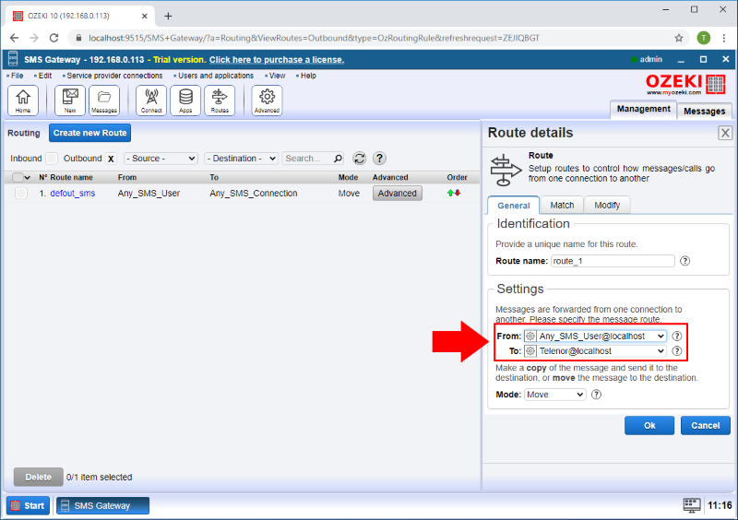The height and width of the screenshot is (520, 738).
Task: Open the defout_sms route link
Action: click(73, 193)
